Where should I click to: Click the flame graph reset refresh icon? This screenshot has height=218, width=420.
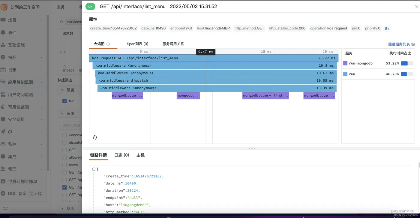[x=95, y=138]
